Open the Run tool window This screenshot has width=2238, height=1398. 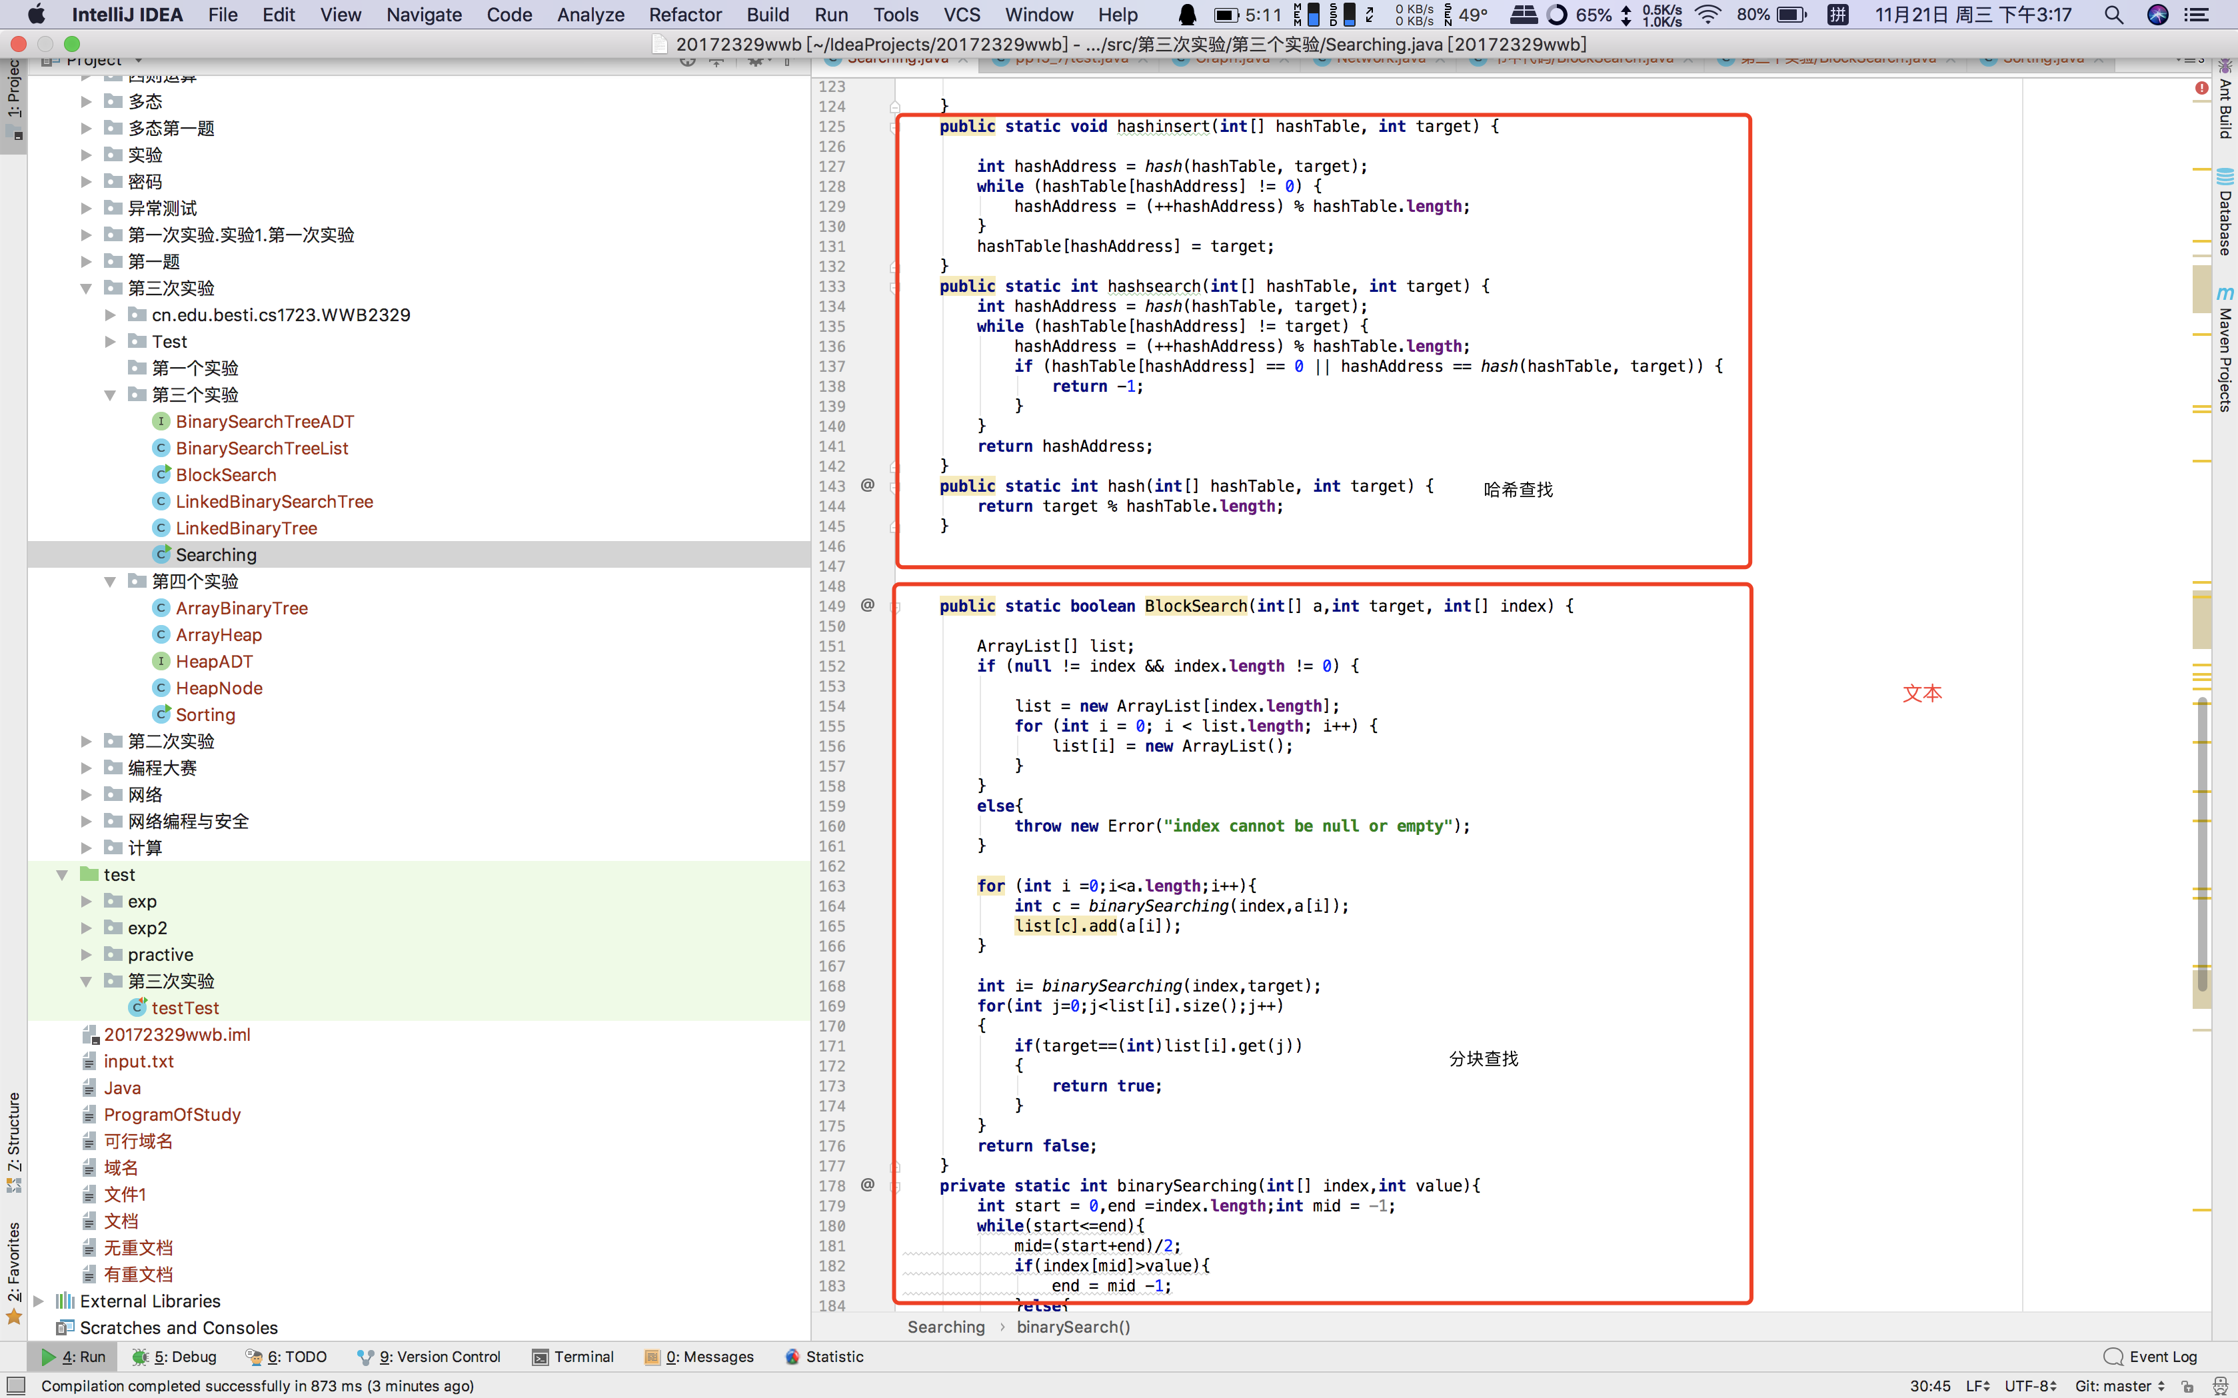pos(72,1357)
